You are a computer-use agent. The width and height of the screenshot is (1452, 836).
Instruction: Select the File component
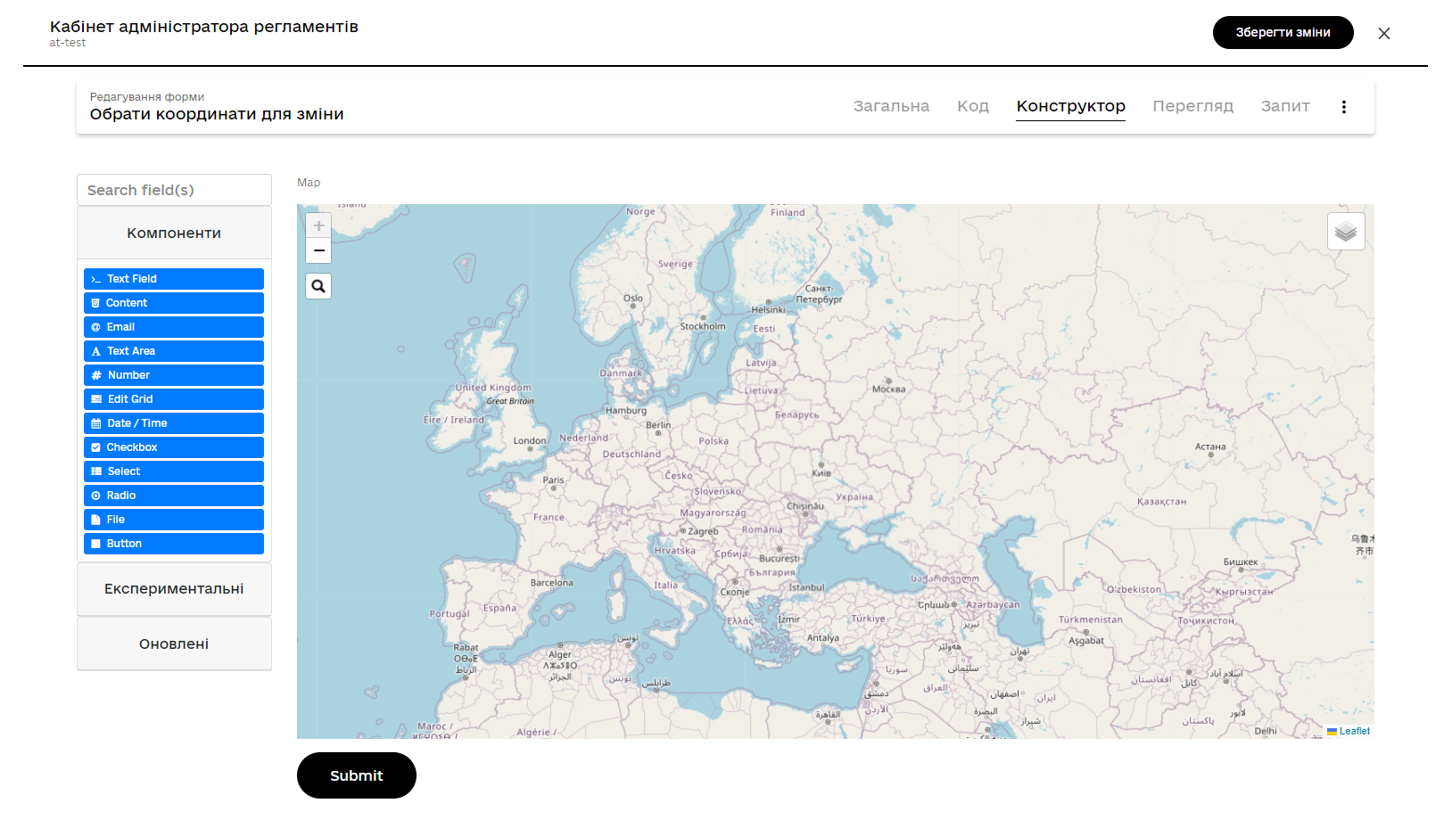click(174, 520)
